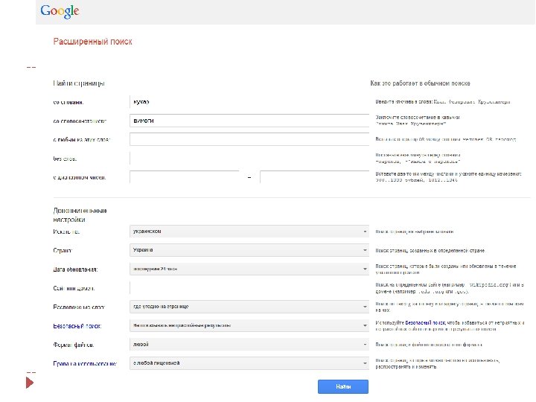The width and height of the screenshot is (536, 402).
Task: Click the Безопасный поиск link in help text
Action: pos(421,322)
